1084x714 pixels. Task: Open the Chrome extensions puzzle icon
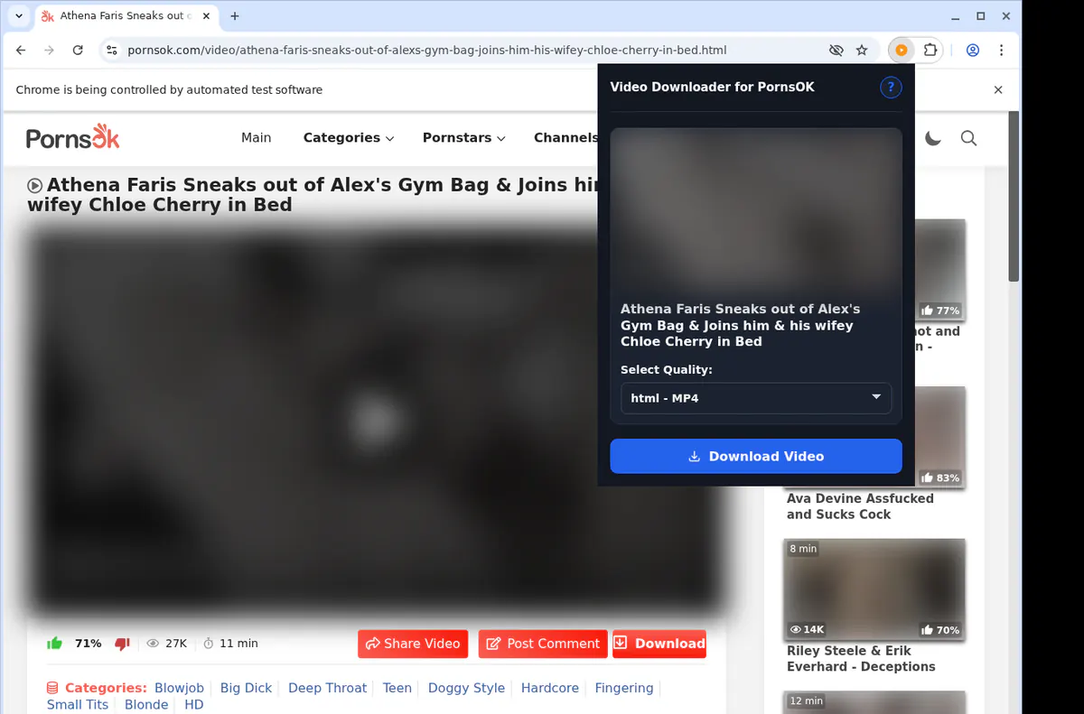[930, 51]
